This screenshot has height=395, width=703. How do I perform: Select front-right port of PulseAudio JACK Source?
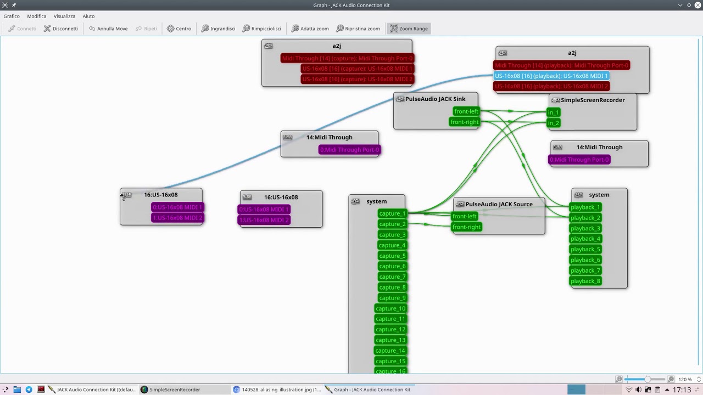(466, 227)
